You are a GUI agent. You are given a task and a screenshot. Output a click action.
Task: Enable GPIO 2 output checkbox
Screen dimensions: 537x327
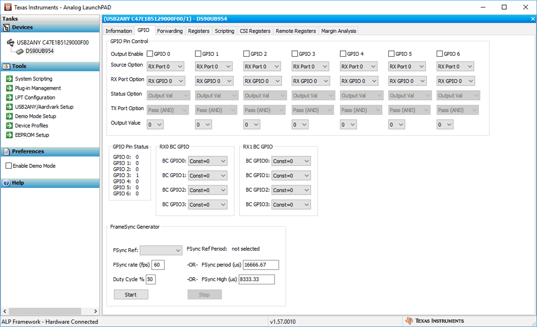246,54
